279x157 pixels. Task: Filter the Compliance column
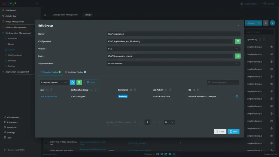(135, 90)
